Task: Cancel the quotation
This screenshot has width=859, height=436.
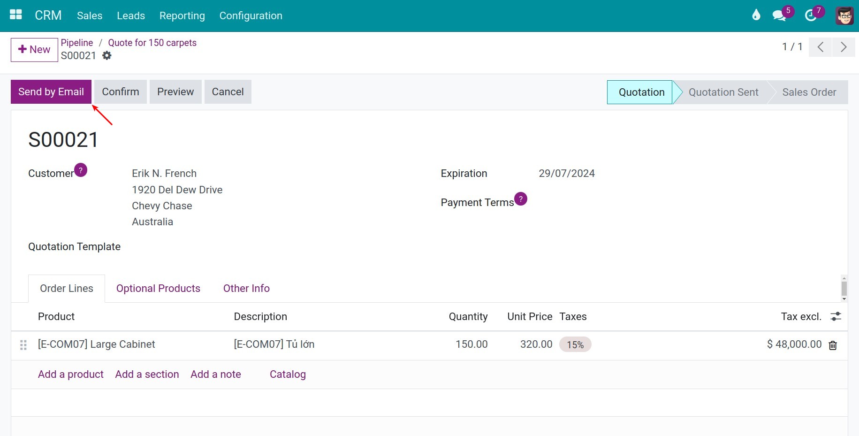Action: click(228, 92)
